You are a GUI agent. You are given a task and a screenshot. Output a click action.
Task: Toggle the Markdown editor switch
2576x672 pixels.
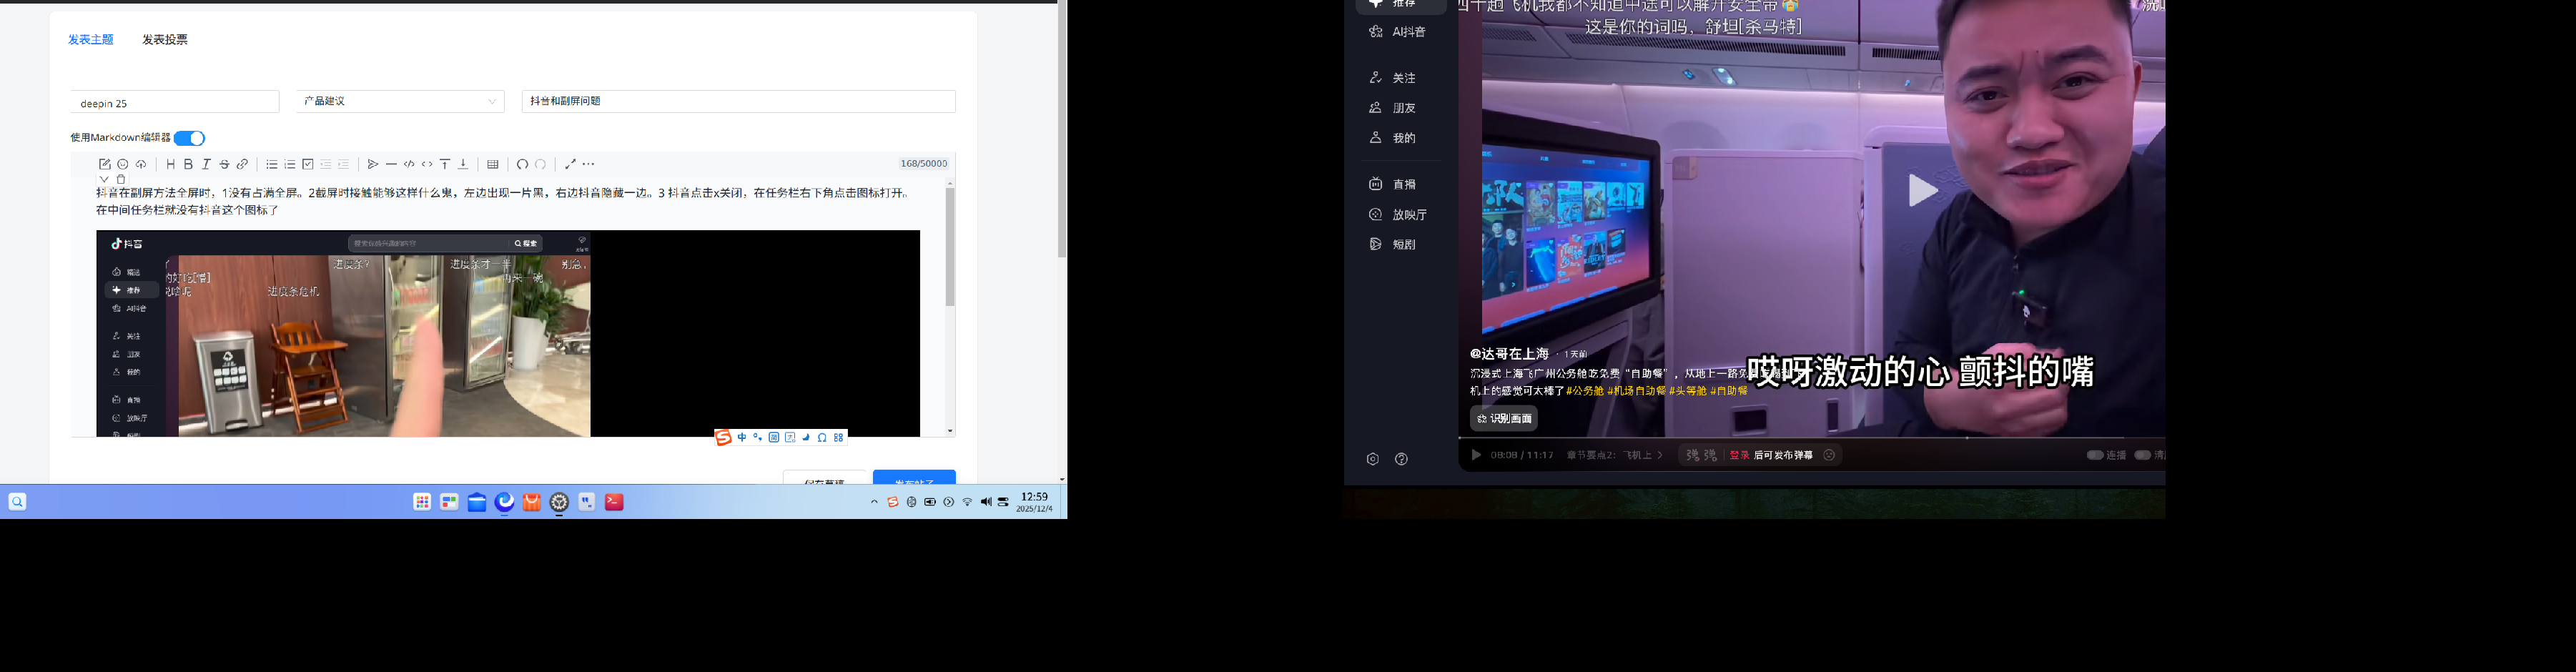point(189,138)
